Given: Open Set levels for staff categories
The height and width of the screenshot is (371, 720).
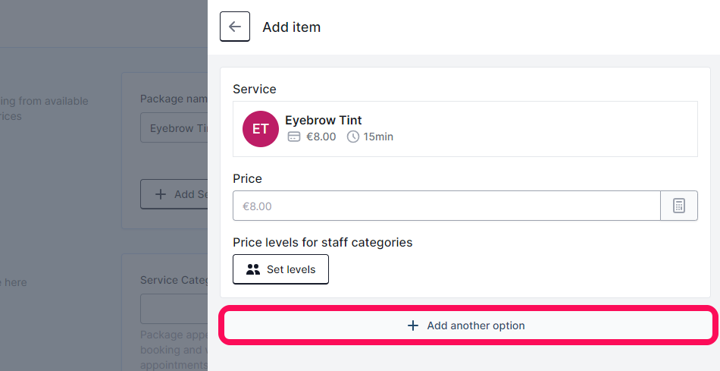Looking at the screenshot, I should click(x=280, y=269).
